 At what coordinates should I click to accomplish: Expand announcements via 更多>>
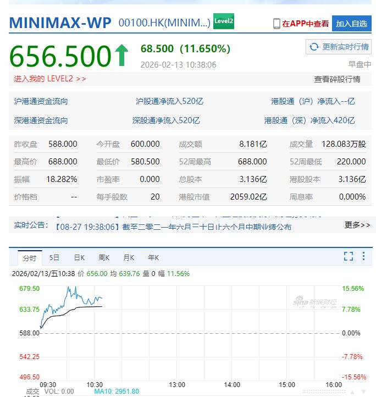[357, 225]
